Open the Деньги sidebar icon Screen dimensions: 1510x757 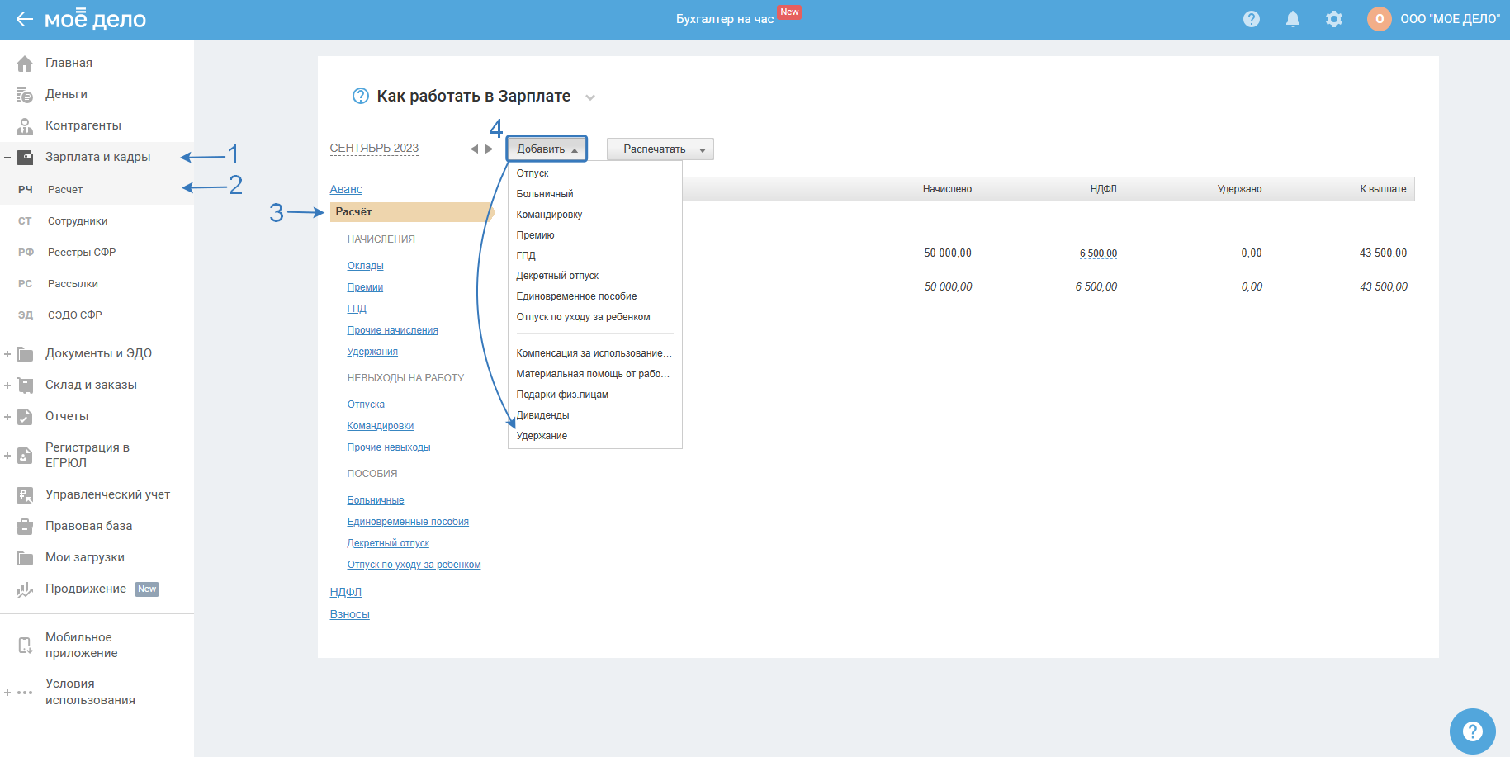point(25,95)
